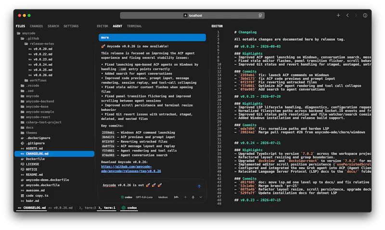This screenshot has height=230, width=385.
Task: Collapse the .github folder
Action: click(30, 38)
